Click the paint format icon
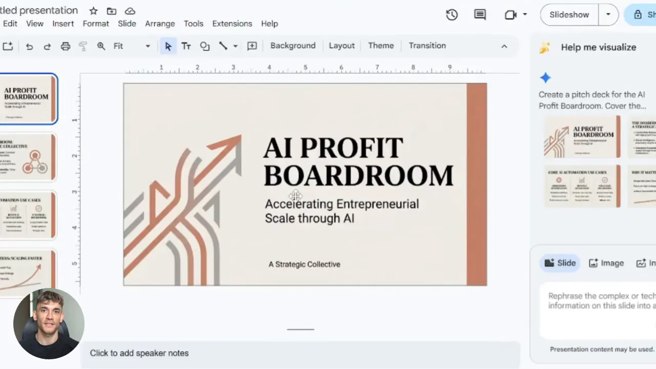Viewport: 656px width, 369px height. pos(83,46)
